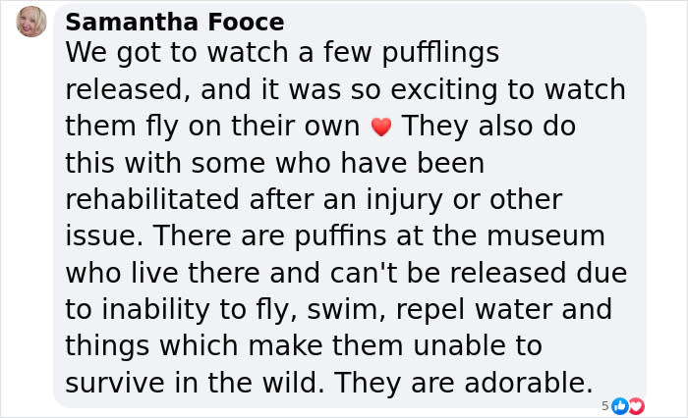Viewport: 688px width, 418px height.
Task: Click the word "pufflings" in the comment
Action: click(x=440, y=54)
